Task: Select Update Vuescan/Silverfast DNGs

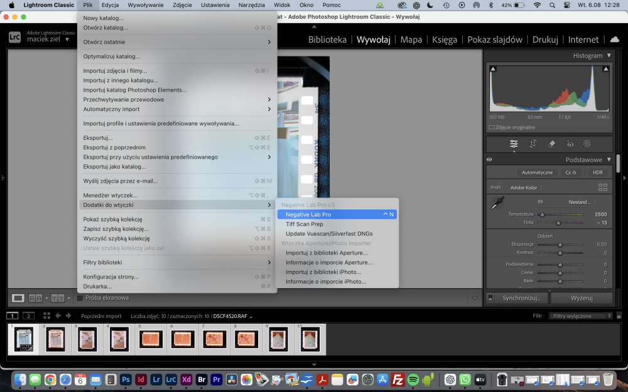Action: [x=337, y=233]
